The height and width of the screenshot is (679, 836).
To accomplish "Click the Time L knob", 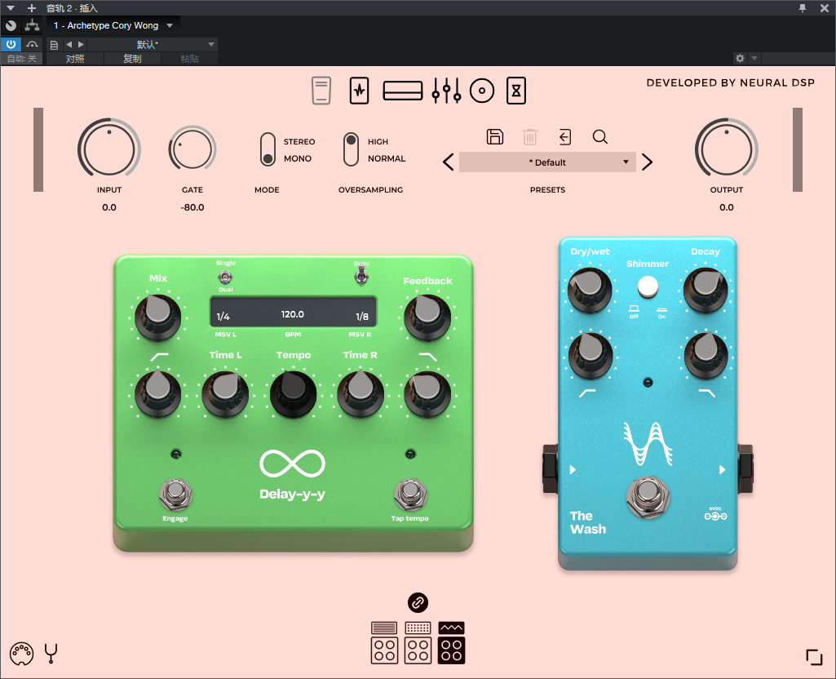I will click(226, 393).
